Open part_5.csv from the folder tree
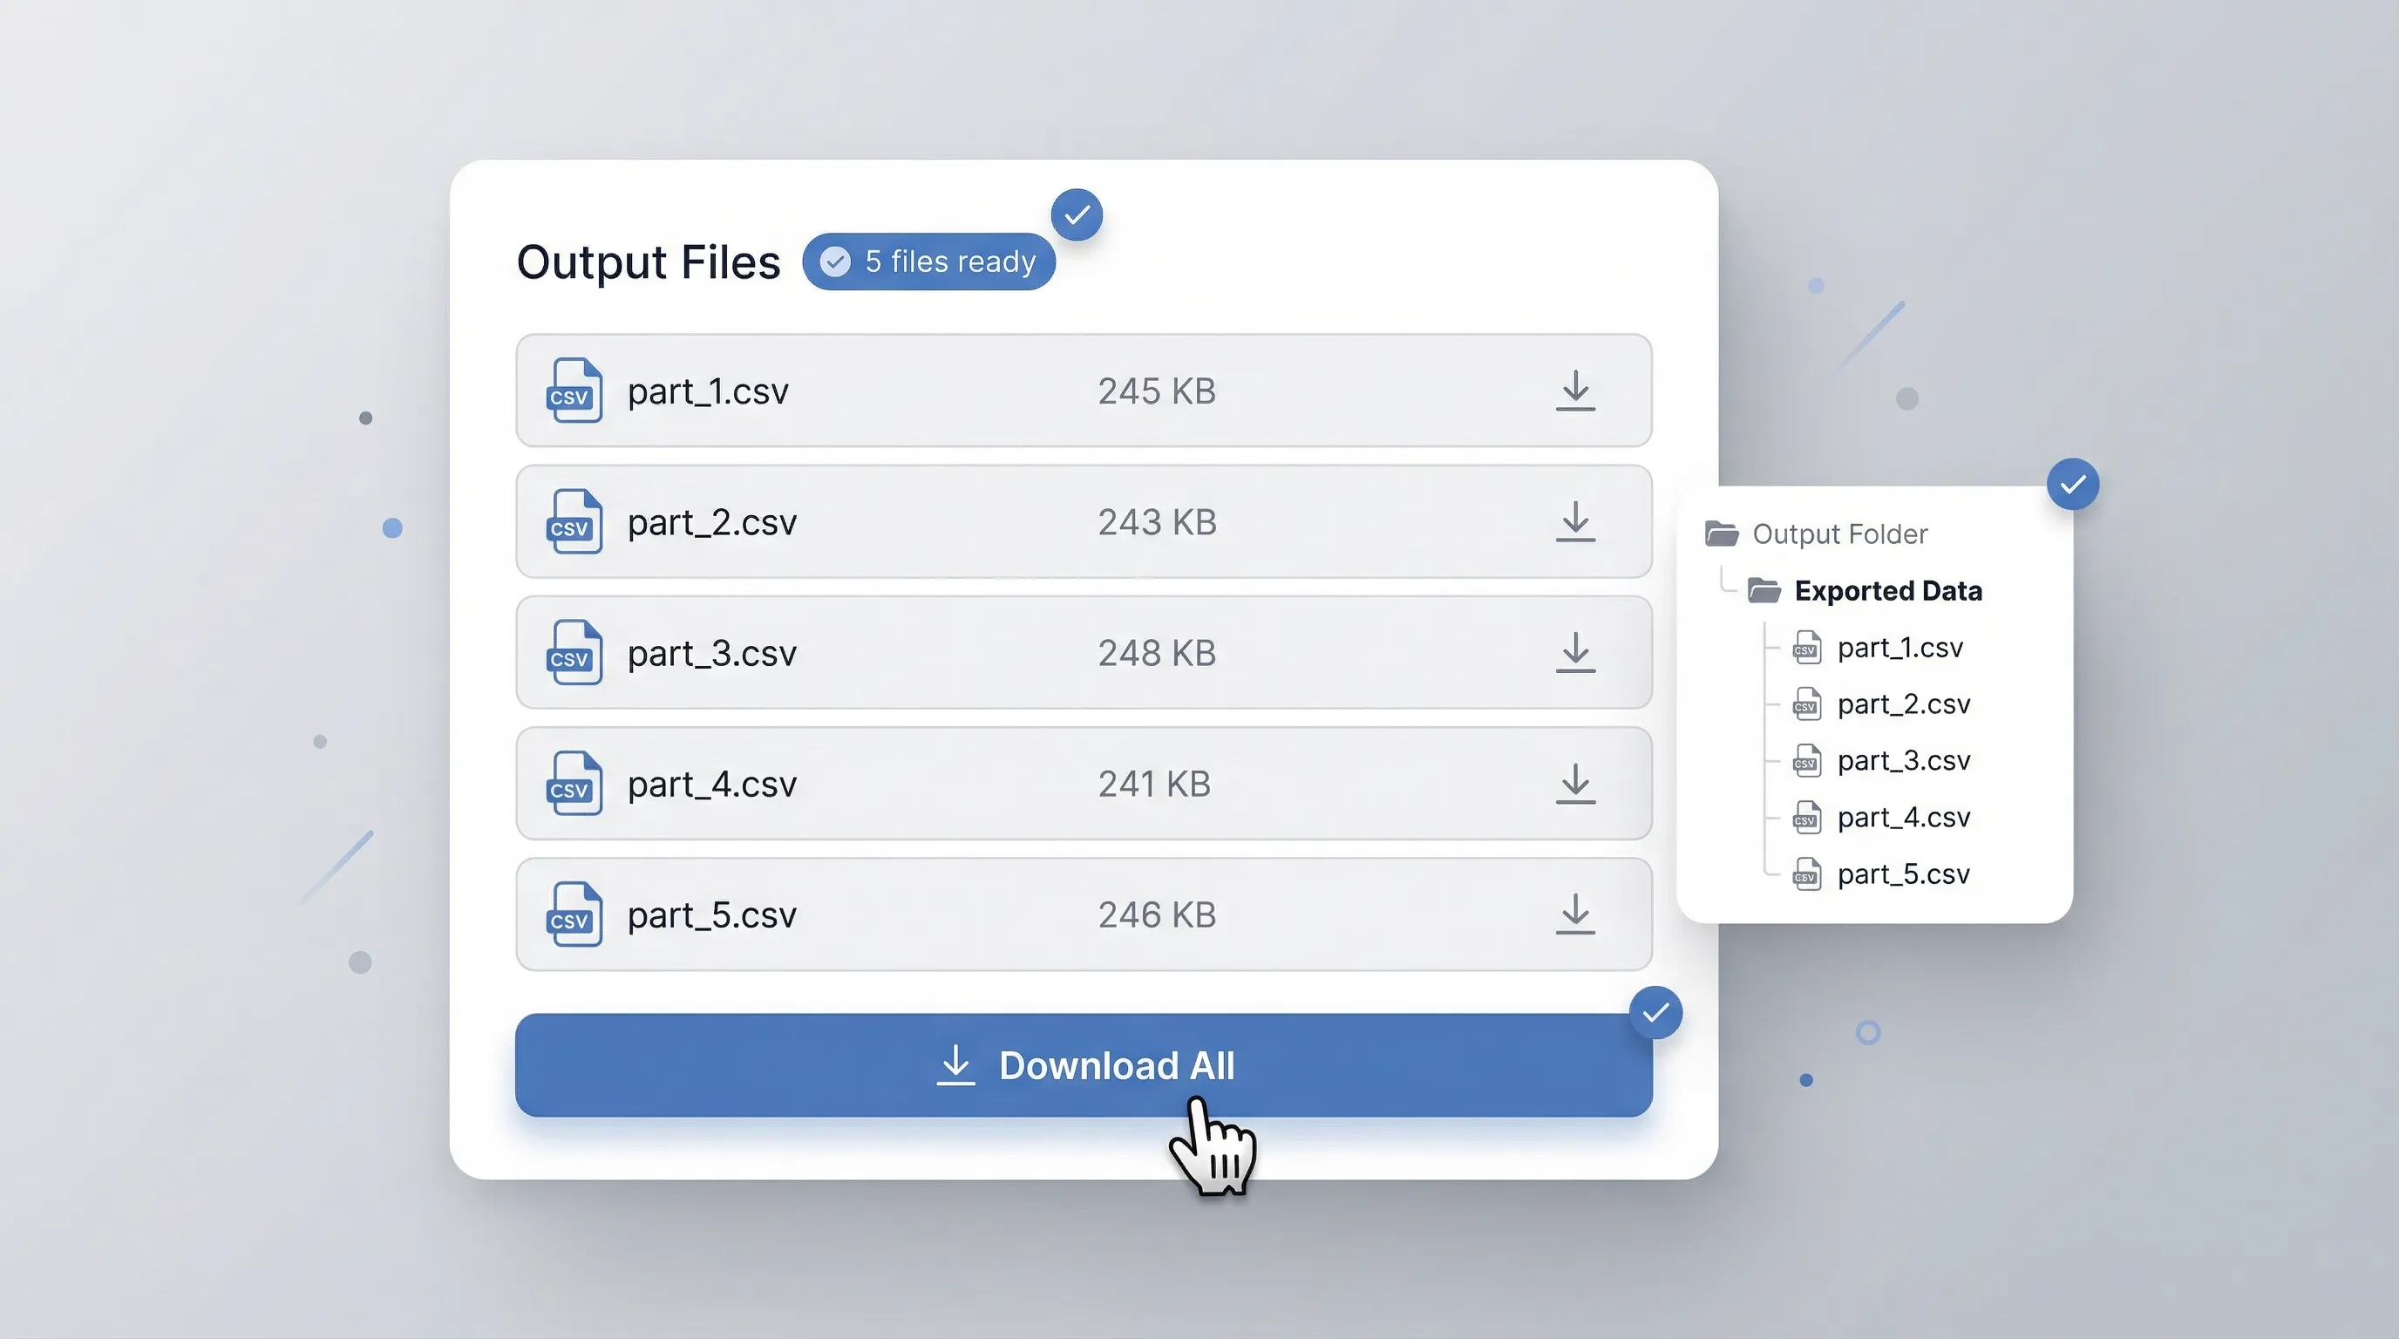Screen dimensions: 2399x1339 click(1903, 874)
